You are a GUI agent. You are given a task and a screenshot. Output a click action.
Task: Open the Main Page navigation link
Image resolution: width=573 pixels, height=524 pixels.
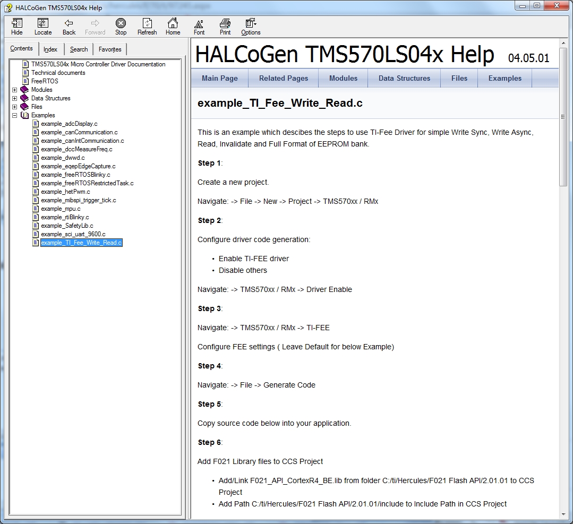pyautogui.click(x=220, y=78)
